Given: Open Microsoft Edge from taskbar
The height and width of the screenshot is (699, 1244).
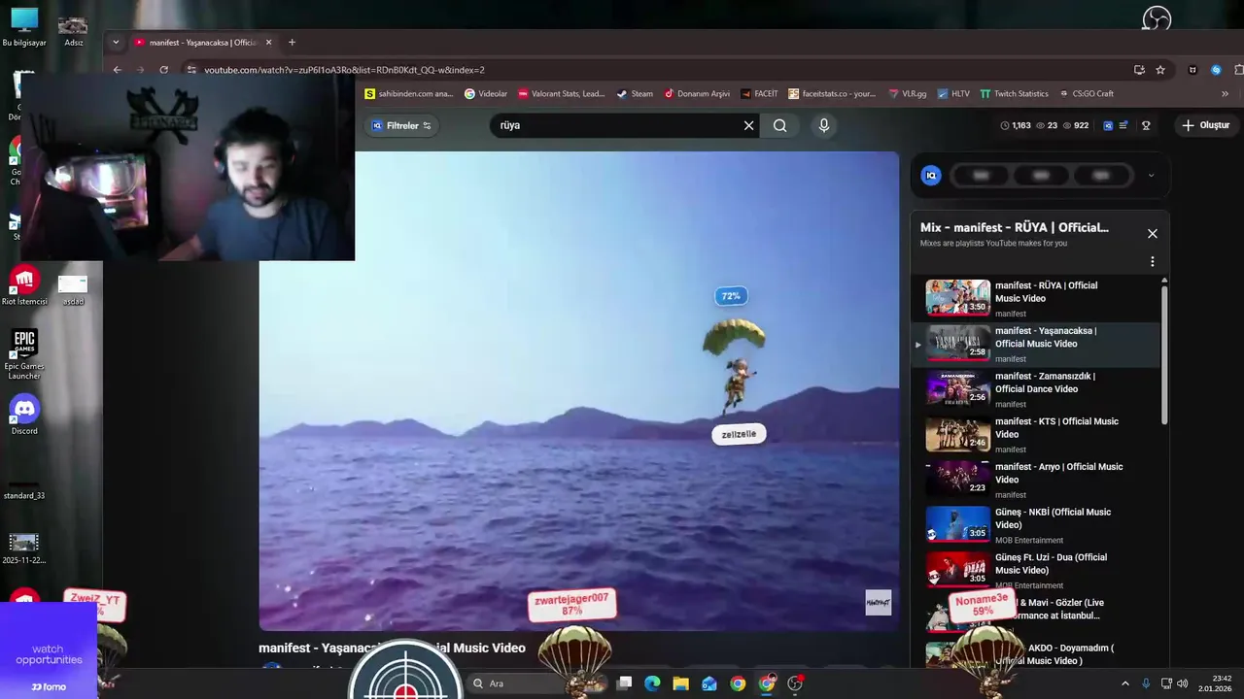Looking at the screenshot, I should pyautogui.click(x=652, y=683).
